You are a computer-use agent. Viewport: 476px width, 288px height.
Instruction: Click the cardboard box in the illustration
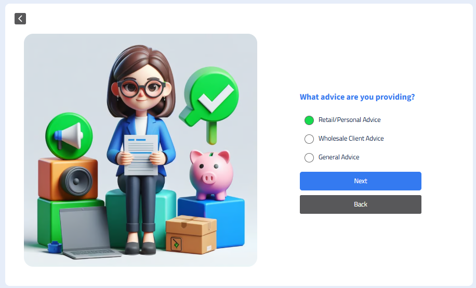[x=191, y=235]
